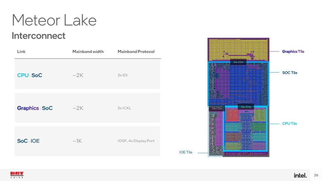Select the yellow Graphics Tile on the die diagram

tap(238, 49)
